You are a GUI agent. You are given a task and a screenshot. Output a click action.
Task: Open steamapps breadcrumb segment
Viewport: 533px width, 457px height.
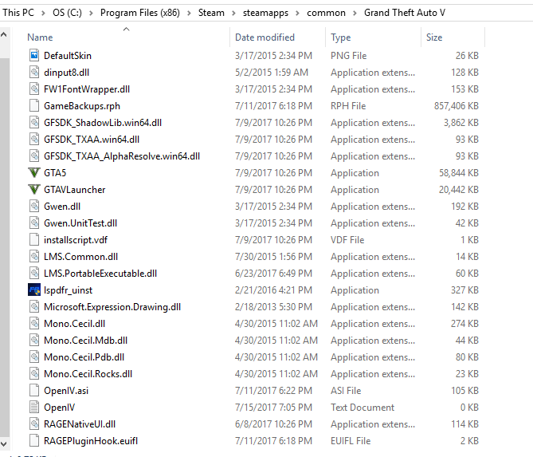265,13
